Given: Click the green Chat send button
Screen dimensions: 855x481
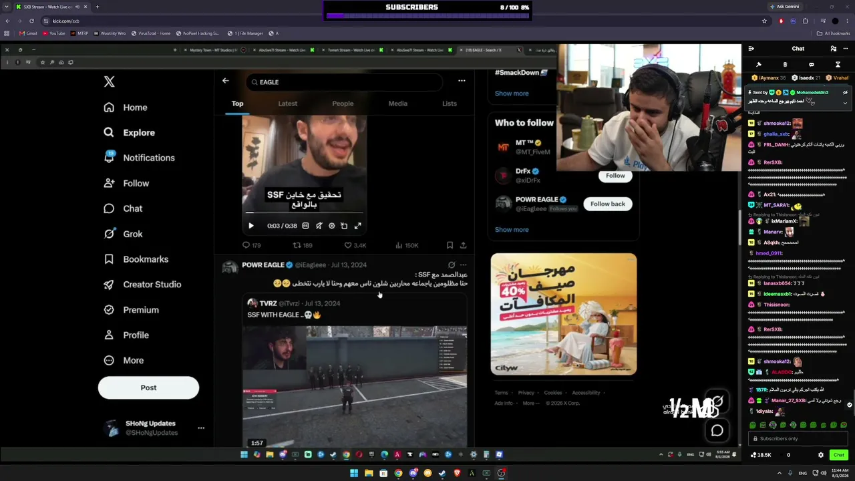Looking at the screenshot, I should 839,455.
